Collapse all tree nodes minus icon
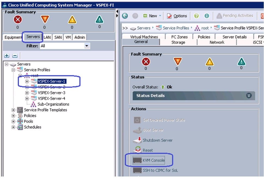Image resolution: width=264 pixels, height=183 pixels. 15,56
